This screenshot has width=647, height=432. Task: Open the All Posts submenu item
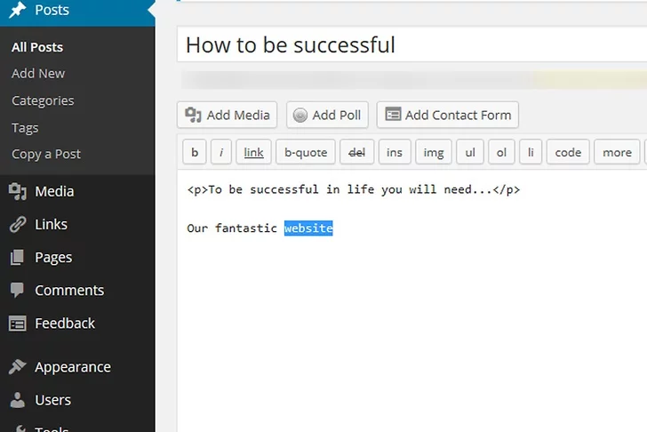point(37,47)
